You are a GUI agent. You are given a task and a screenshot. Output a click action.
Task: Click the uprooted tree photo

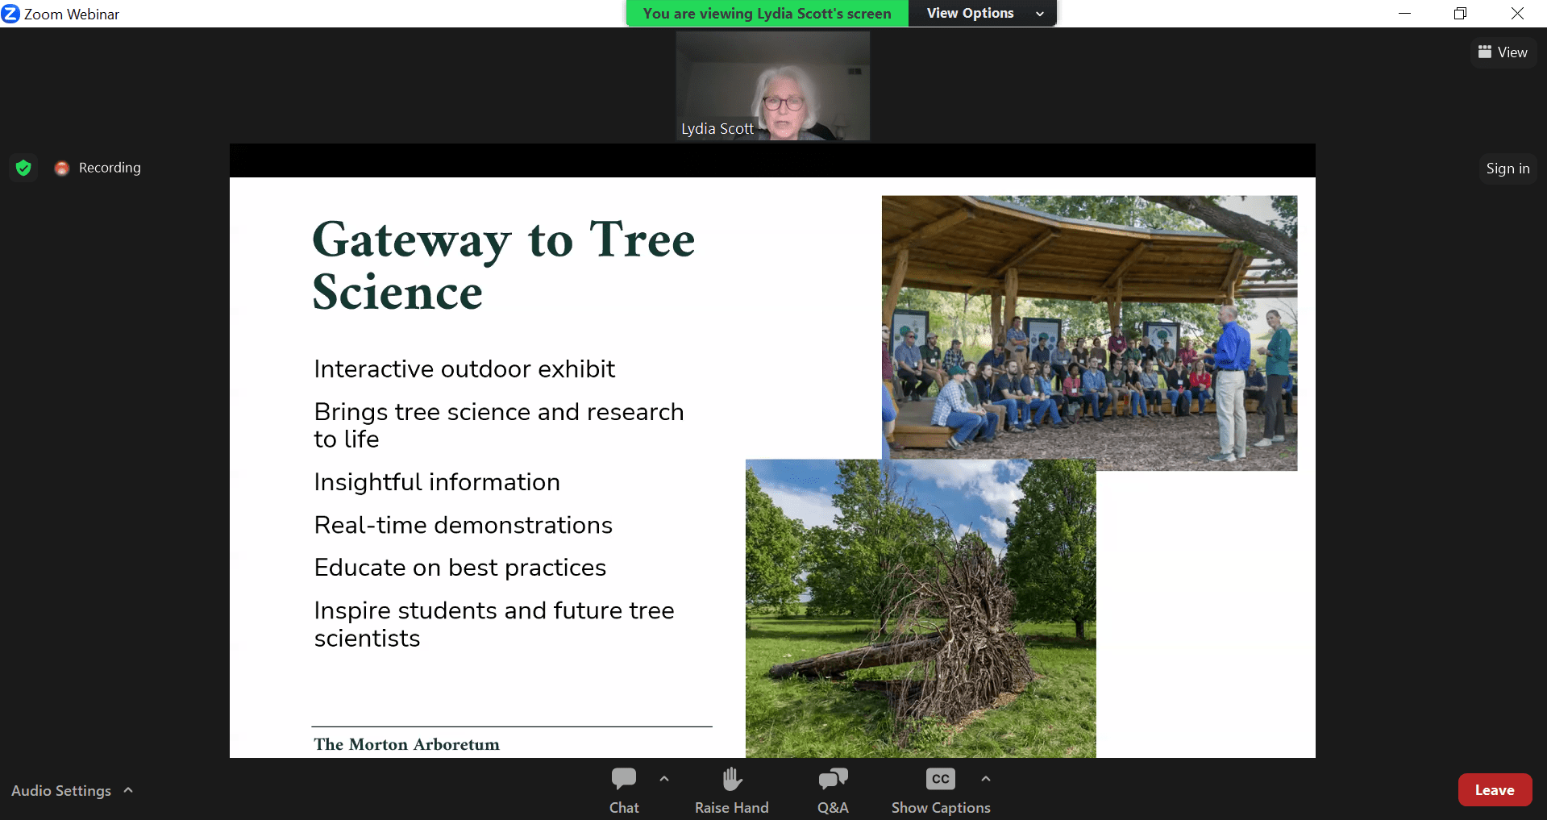click(x=921, y=608)
